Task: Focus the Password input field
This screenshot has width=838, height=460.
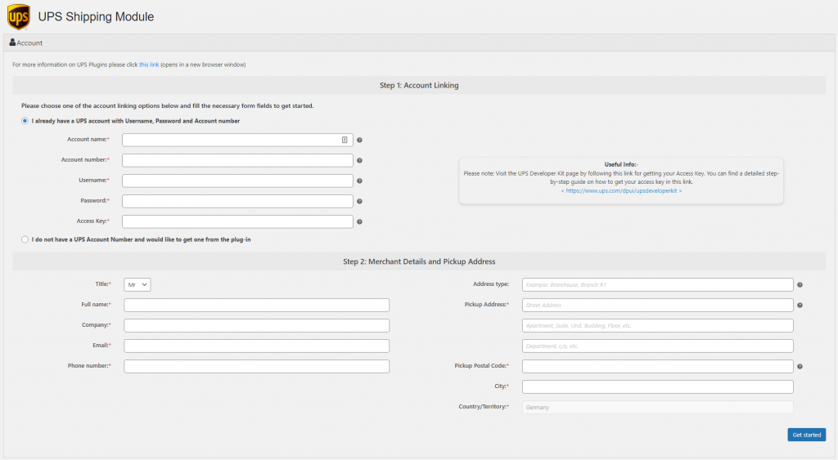Action: 237,201
